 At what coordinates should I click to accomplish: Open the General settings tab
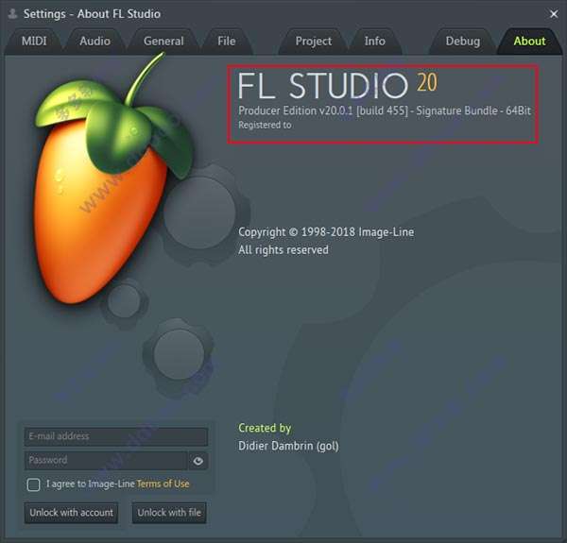click(163, 42)
